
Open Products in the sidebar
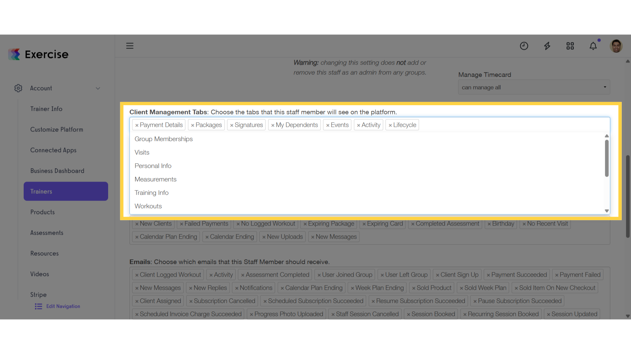pyautogui.click(x=42, y=212)
